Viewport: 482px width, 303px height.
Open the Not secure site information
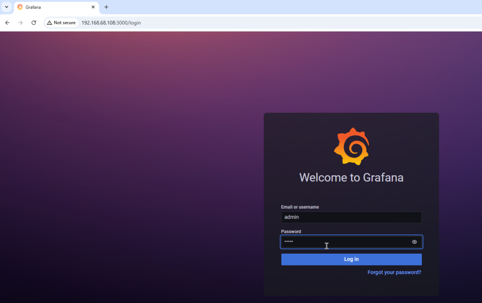[x=61, y=23]
